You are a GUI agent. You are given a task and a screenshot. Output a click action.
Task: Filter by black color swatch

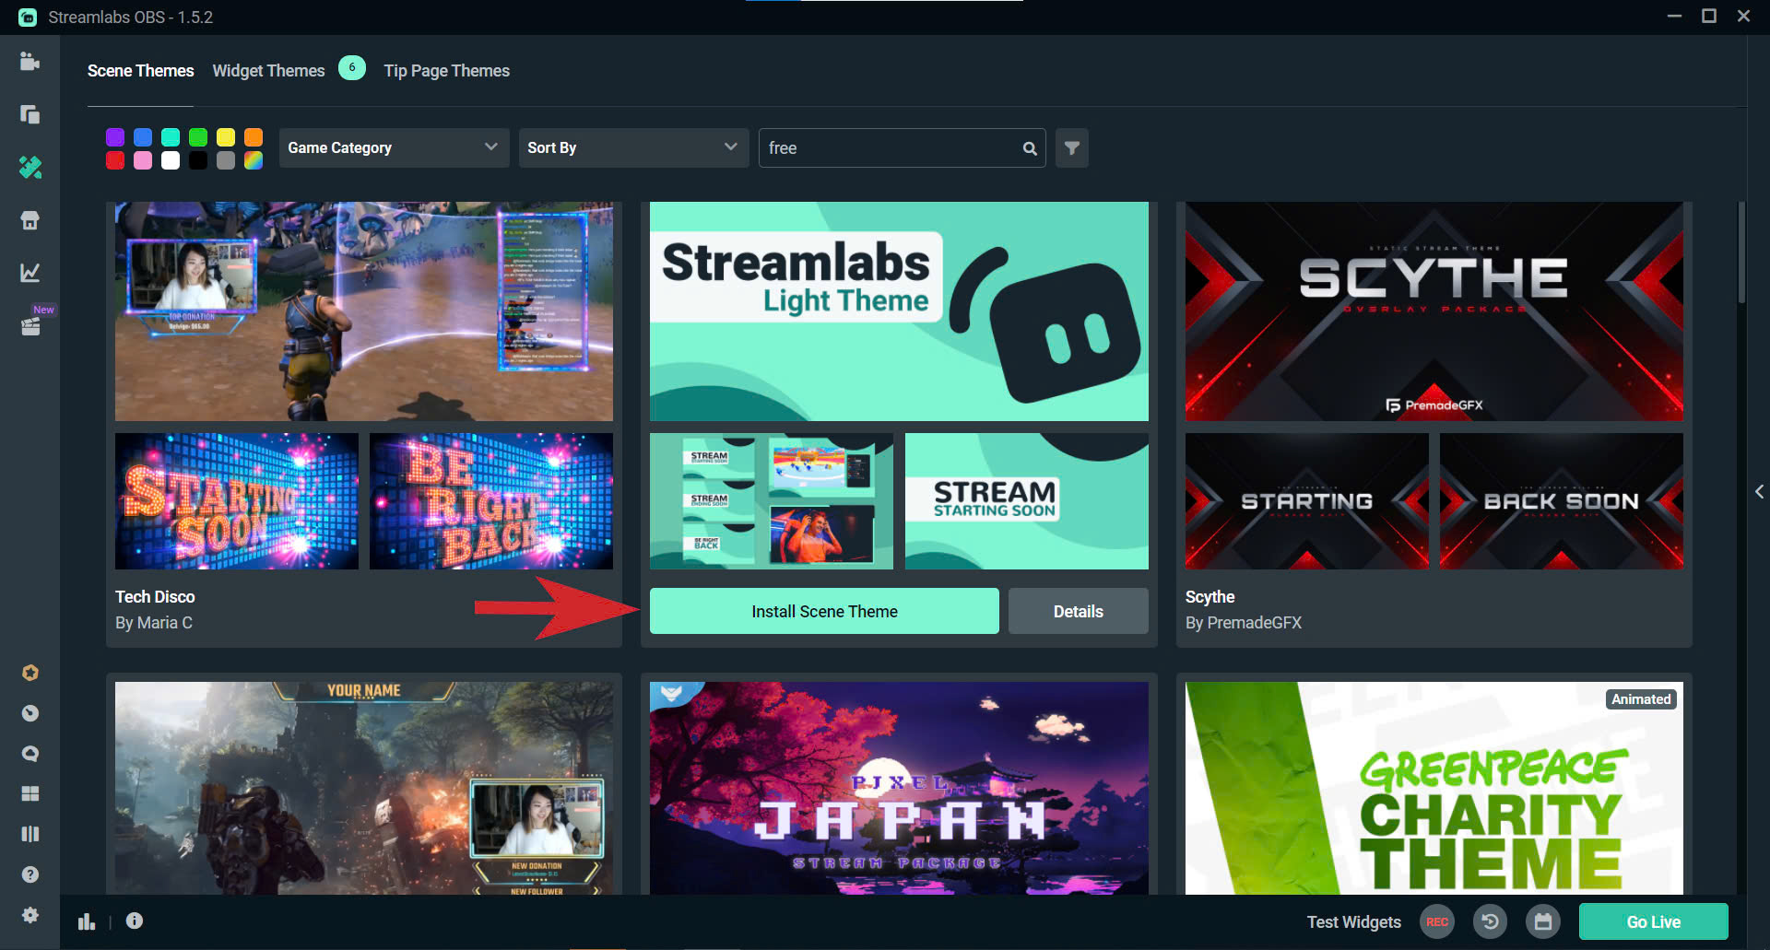point(198,160)
